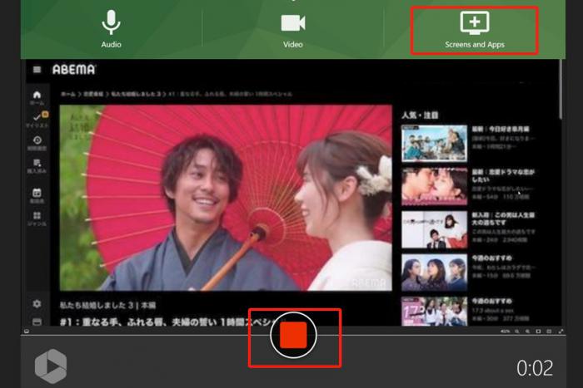Open the thumbnail of the group outdoors

(x=434, y=144)
